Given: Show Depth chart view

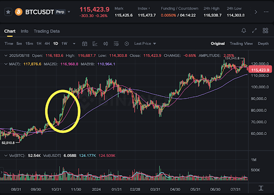Looking at the screenshot, I should click(x=263, y=44).
